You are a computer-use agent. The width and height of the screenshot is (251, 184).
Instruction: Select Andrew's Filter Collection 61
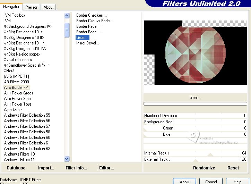(27, 143)
